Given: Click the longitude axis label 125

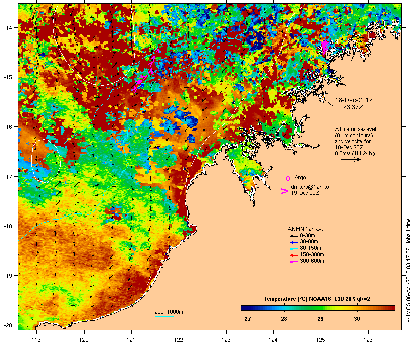Looking at the screenshot, I should [321, 340].
